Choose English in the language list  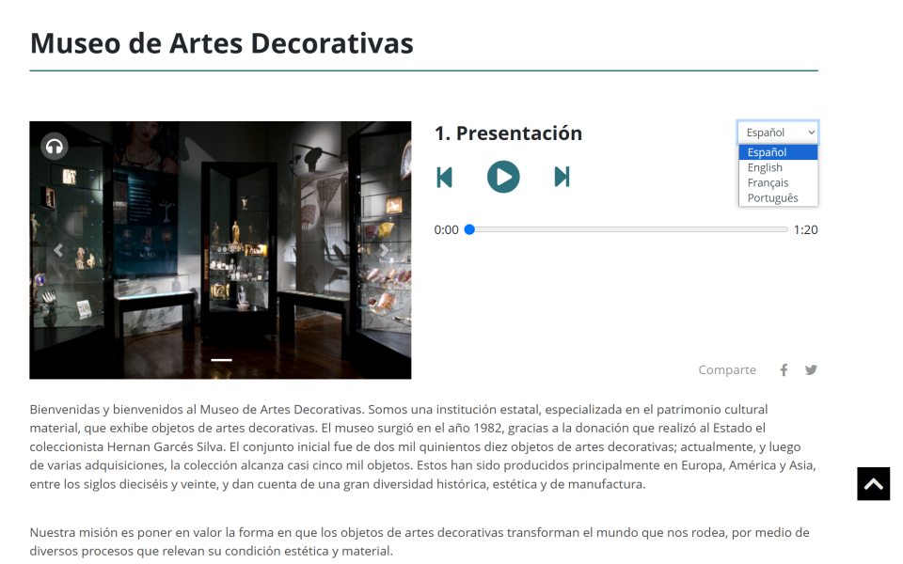tap(766, 167)
